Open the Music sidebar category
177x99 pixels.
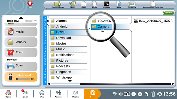click(x=21, y=32)
